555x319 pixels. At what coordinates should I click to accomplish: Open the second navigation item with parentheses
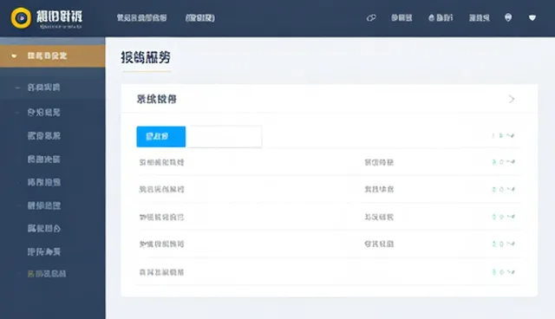click(x=200, y=17)
